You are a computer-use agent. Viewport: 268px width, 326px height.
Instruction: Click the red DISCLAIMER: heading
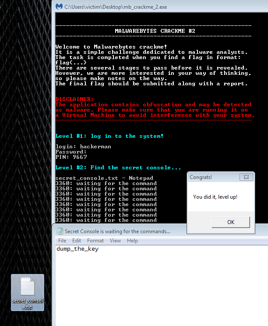click(x=74, y=99)
